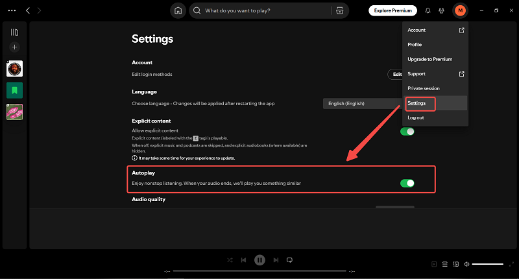Choose Log out in profile menu
The height and width of the screenshot is (279, 519).
pos(435,117)
